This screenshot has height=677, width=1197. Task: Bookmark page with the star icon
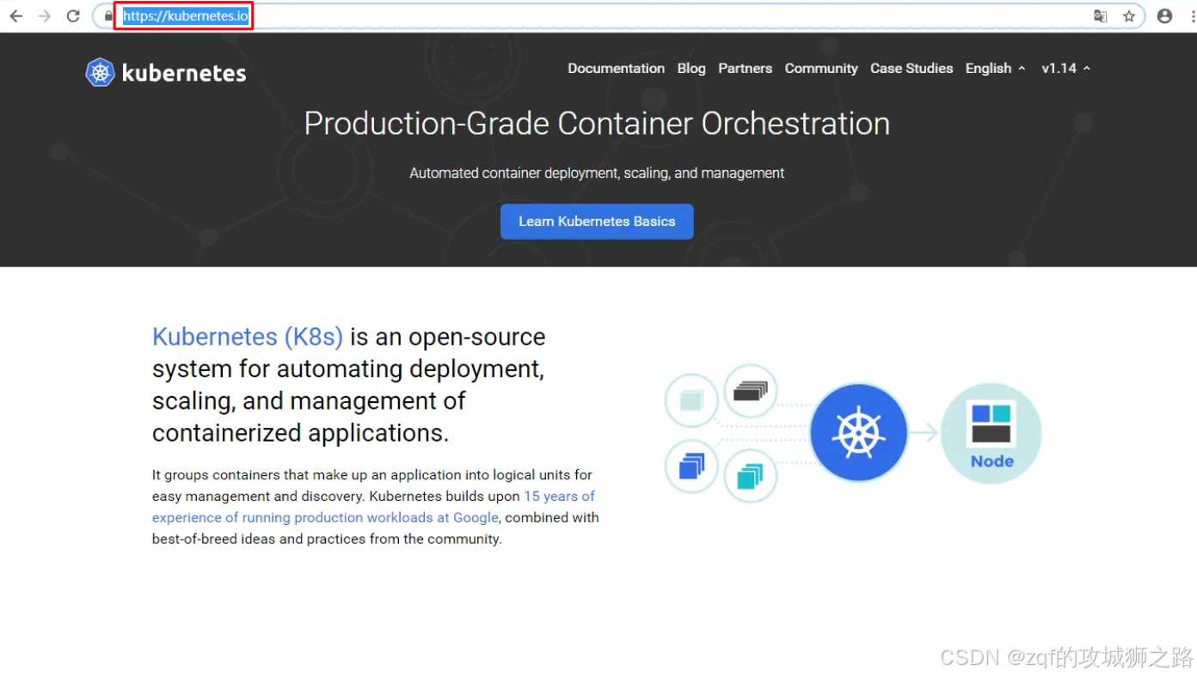tap(1129, 16)
